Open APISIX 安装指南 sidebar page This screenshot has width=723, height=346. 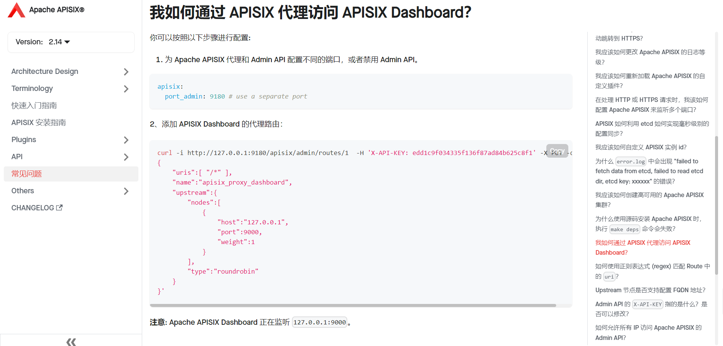point(39,123)
